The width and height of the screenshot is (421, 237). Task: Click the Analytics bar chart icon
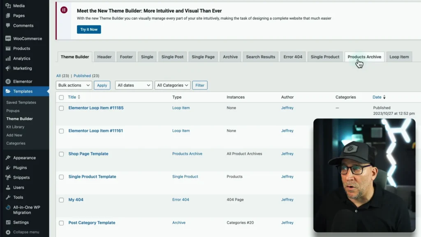(8, 58)
